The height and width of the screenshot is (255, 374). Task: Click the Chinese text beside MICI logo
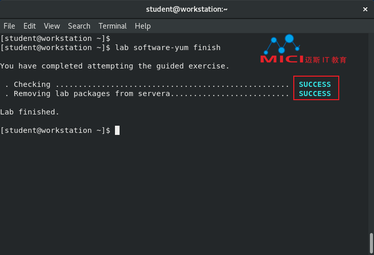(x=325, y=60)
